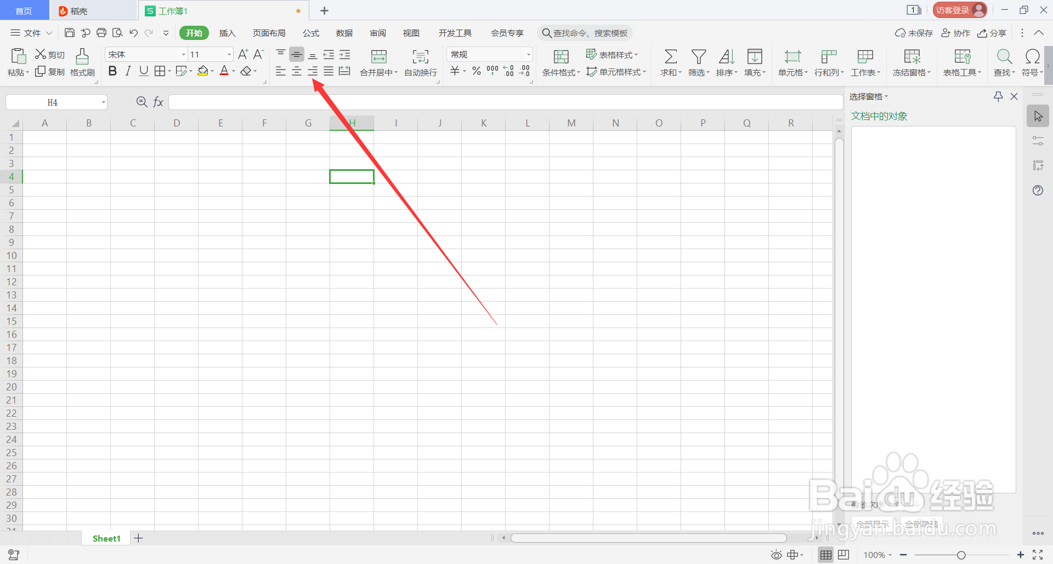Open the font name dropdown (宋体)
Screen dimensions: 1053x564
(x=184, y=54)
